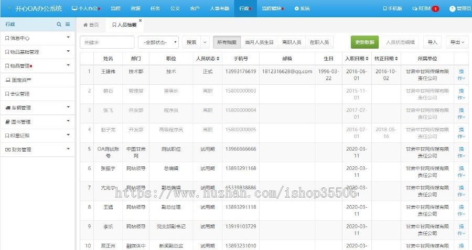Screen dimensions: 472x250
Task: Click the home icon on the 首页 tab
Action: [x=85, y=25]
